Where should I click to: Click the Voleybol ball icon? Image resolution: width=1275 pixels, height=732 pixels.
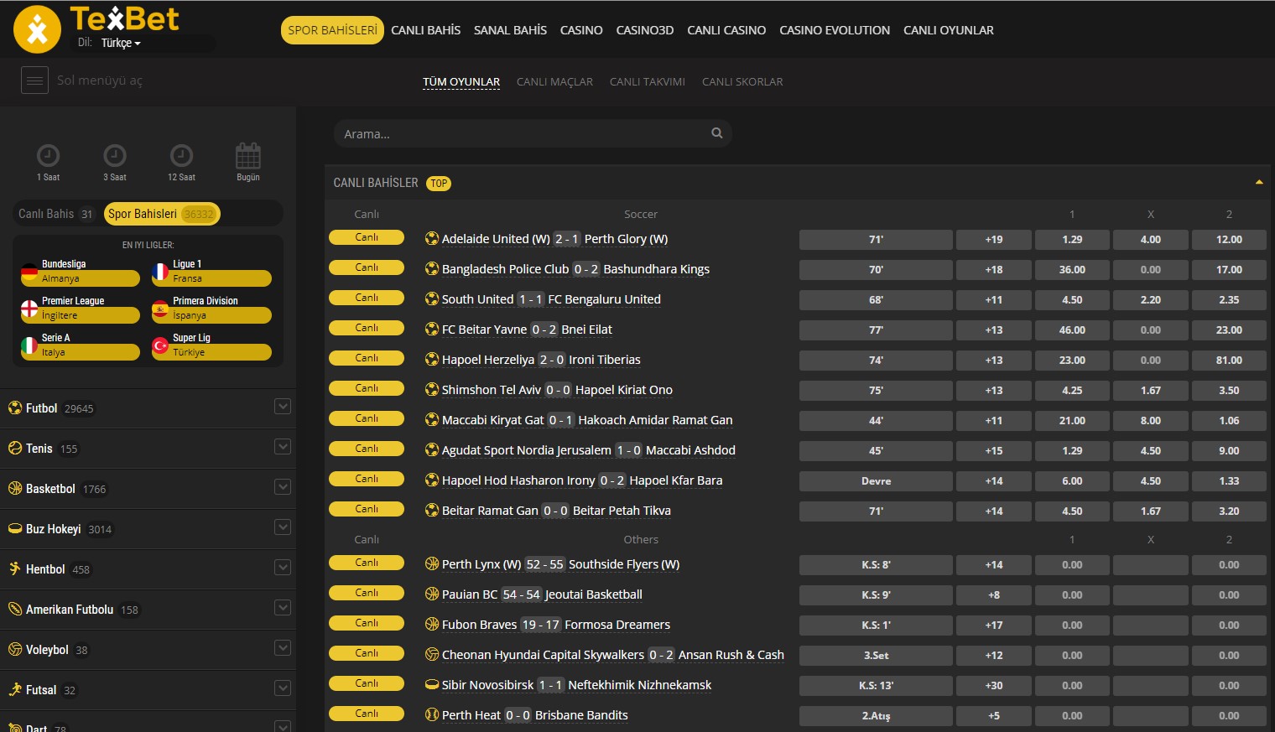coord(15,649)
